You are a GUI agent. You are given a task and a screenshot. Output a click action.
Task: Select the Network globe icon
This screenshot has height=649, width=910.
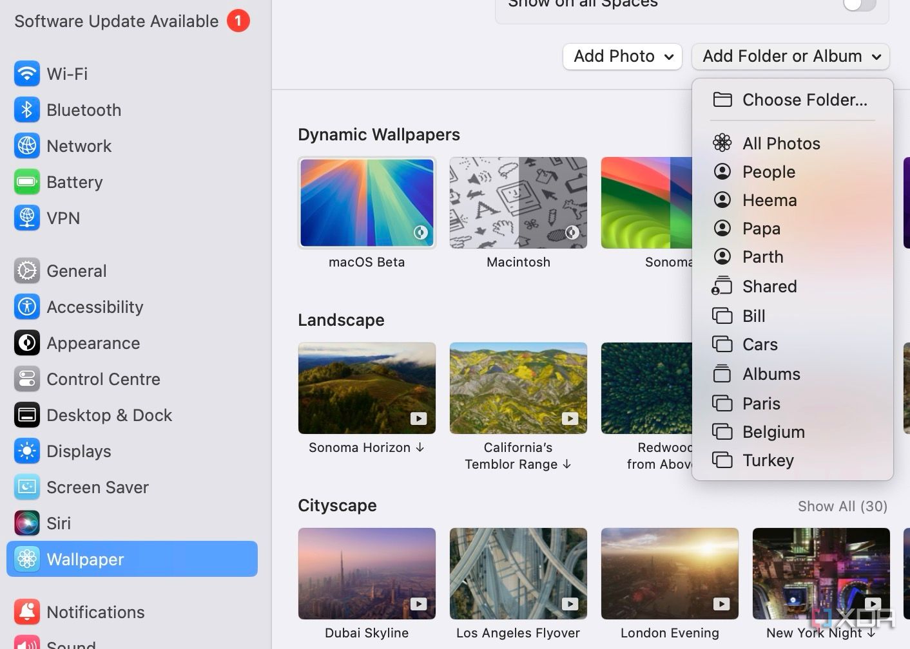click(x=27, y=146)
